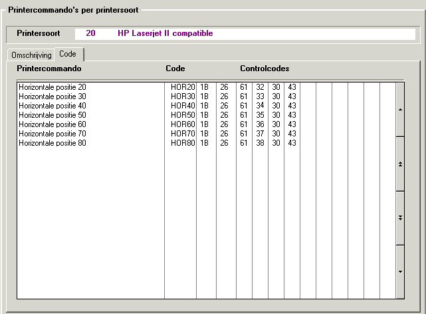Click the page down double arrow button
Image resolution: width=426 pixels, height=314 pixels.
(x=400, y=218)
